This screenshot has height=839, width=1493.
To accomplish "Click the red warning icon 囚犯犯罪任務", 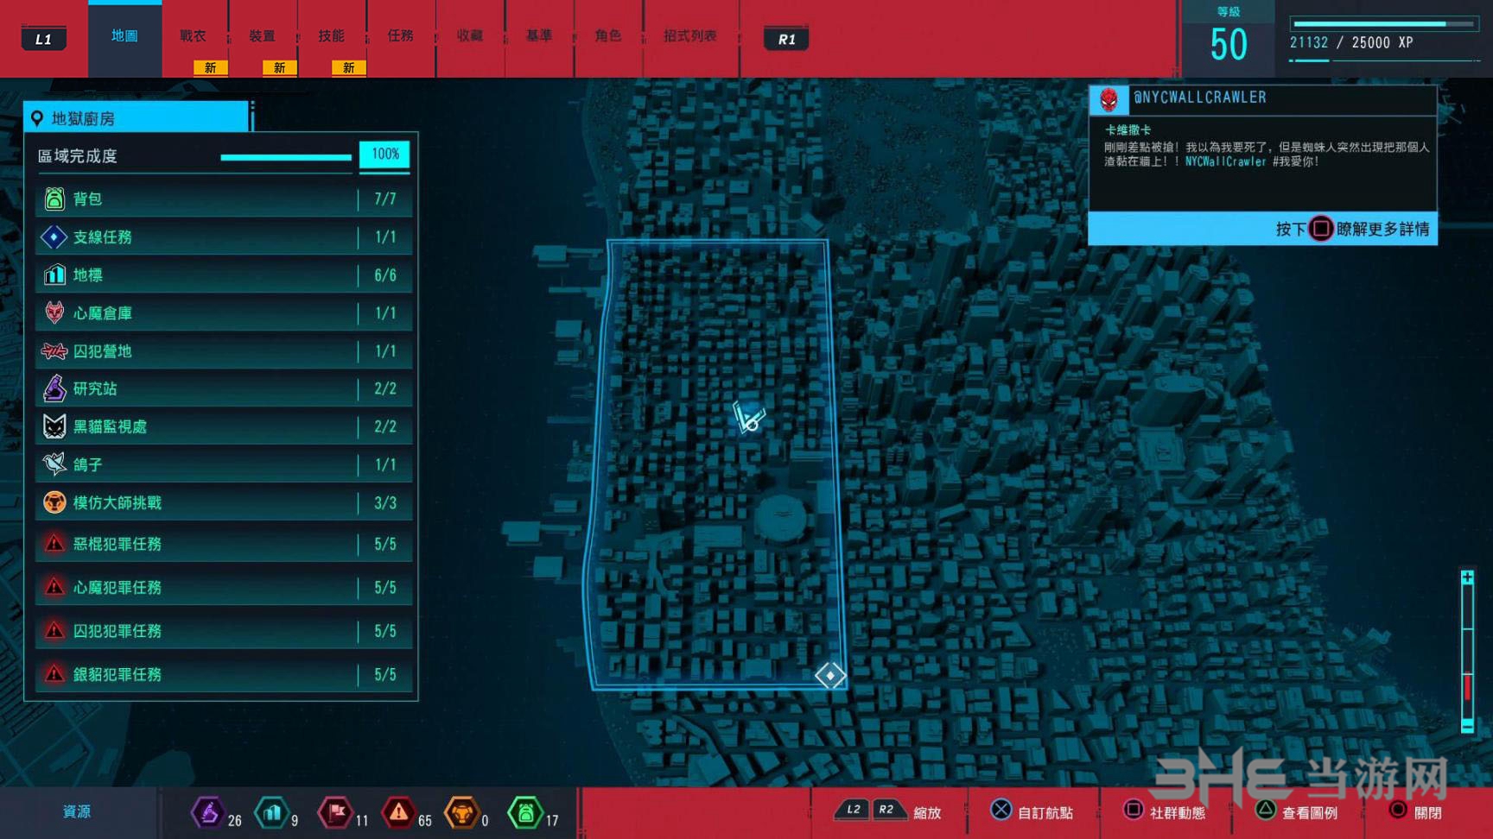I will [54, 630].
